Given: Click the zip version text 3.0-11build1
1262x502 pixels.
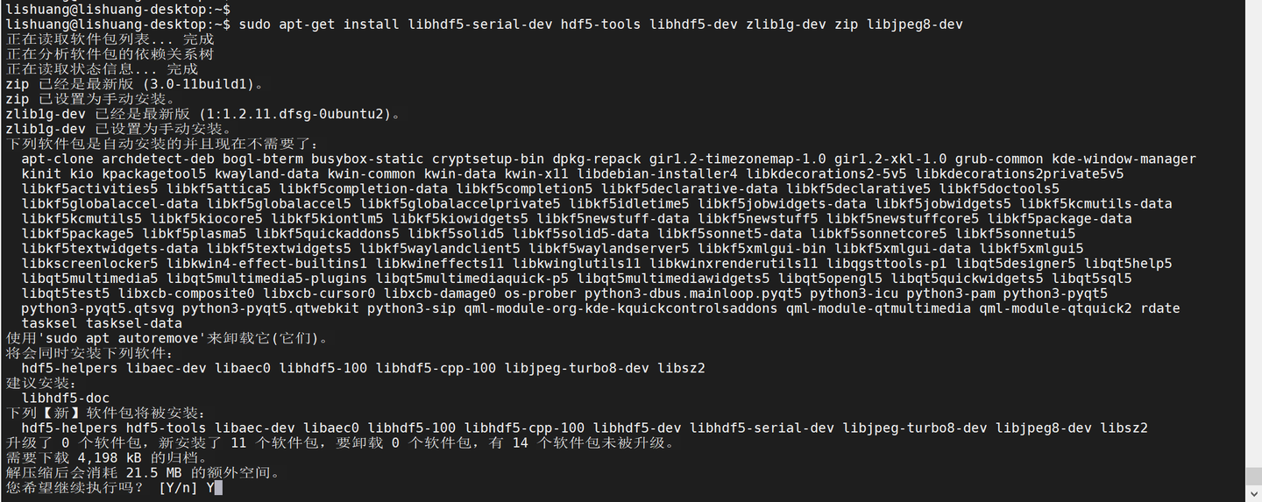Looking at the screenshot, I should click(x=206, y=84).
